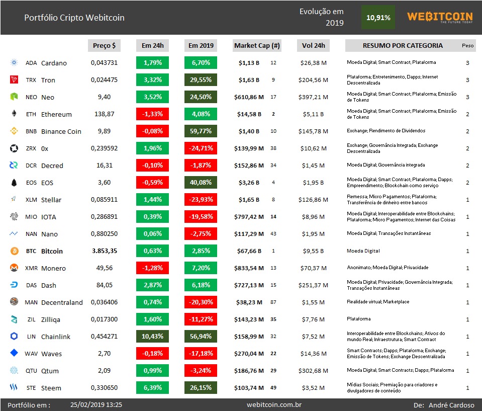Click EOS's 40,08% 2019 cell
Viewport: 482px width, 411px height.
click(201, 183)
